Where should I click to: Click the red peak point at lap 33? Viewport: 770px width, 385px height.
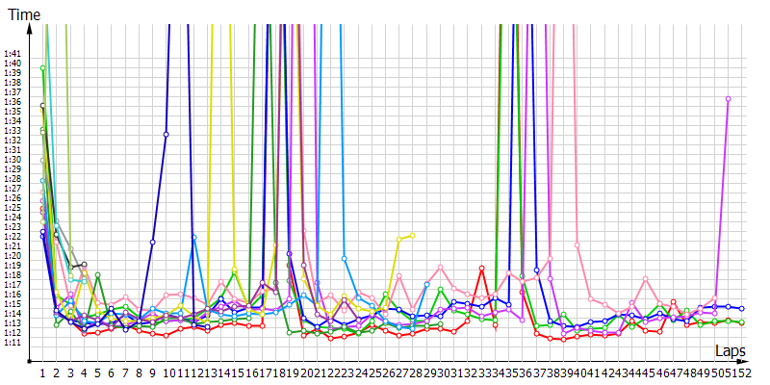point(481,269)
